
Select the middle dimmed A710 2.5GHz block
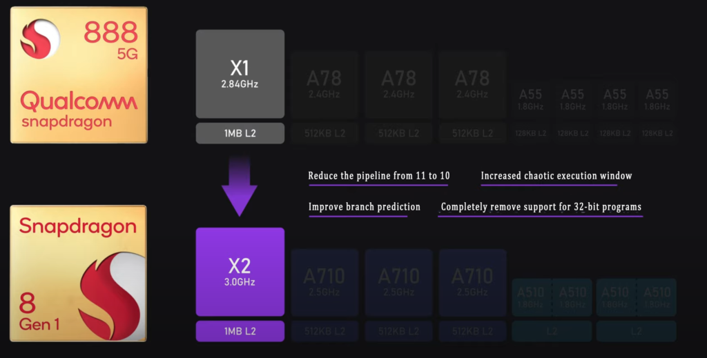click(398, 283)
